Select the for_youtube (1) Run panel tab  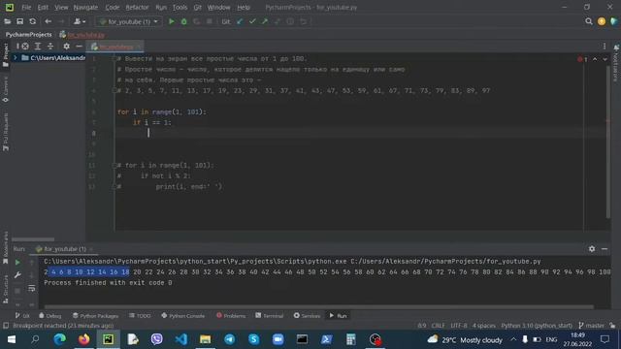tap(65, 249)
